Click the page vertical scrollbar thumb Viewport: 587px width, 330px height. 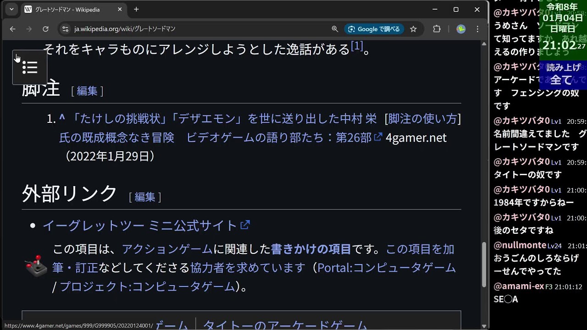[484, 265]
